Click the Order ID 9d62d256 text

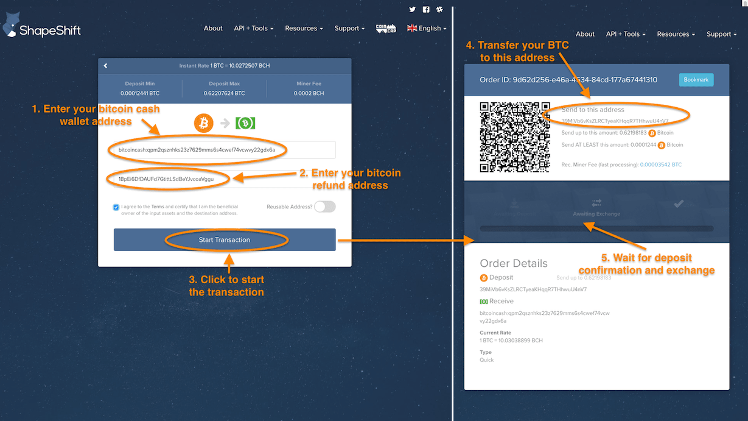pyautogui.click(x=568, y=80)
